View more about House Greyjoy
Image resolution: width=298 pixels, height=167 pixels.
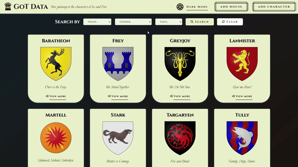pos(180,96)
